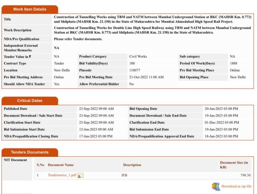Click the IFB description cell
Screen dimensions: 257x194
124,175
